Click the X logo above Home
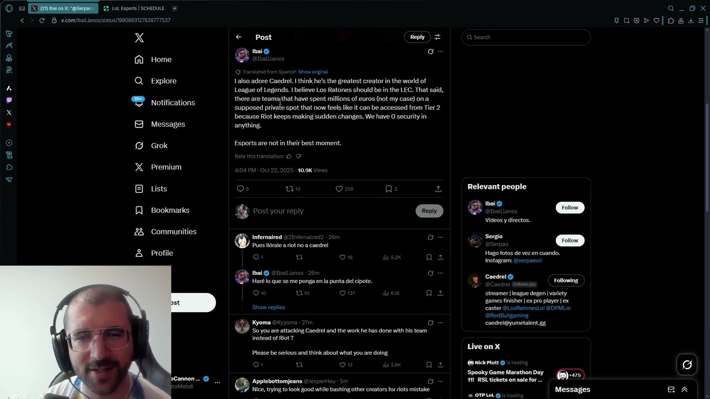This screenshot has height=399, width=710. pyautogui.click(x=139, y=38)
